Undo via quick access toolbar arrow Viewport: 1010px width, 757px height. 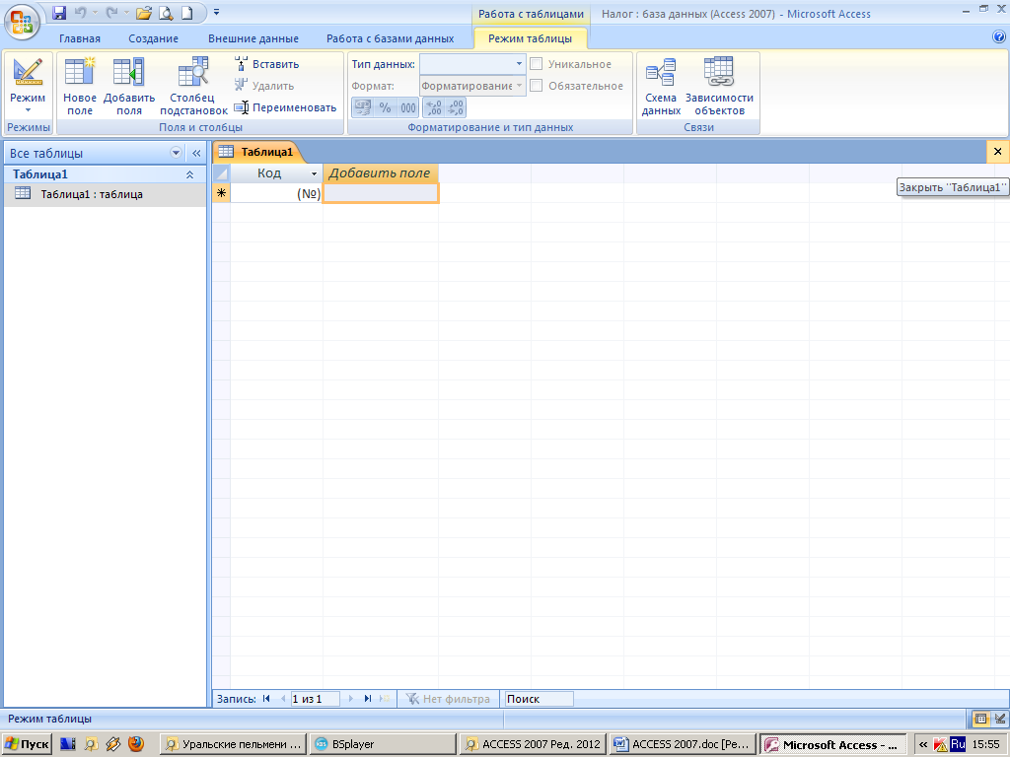[x=80, y=12]
